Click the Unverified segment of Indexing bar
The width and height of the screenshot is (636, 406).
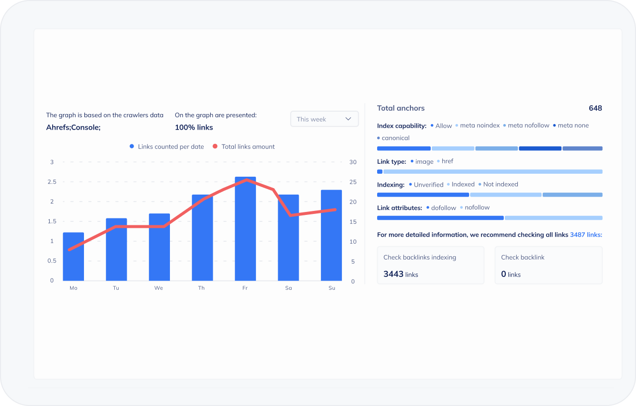[x=423, y=195]
